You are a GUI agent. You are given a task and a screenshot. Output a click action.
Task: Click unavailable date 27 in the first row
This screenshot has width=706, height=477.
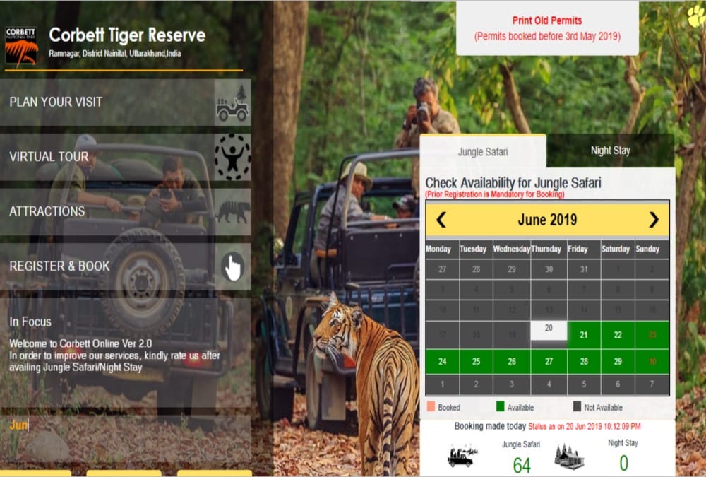click(x=442, y=269)
